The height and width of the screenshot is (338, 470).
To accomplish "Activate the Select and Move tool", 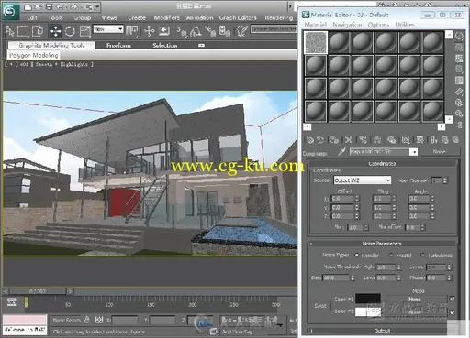I will [x=55, y=31].
